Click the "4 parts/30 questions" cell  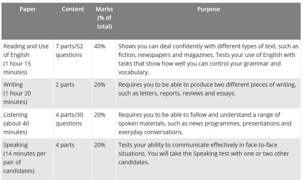(69, 119)
